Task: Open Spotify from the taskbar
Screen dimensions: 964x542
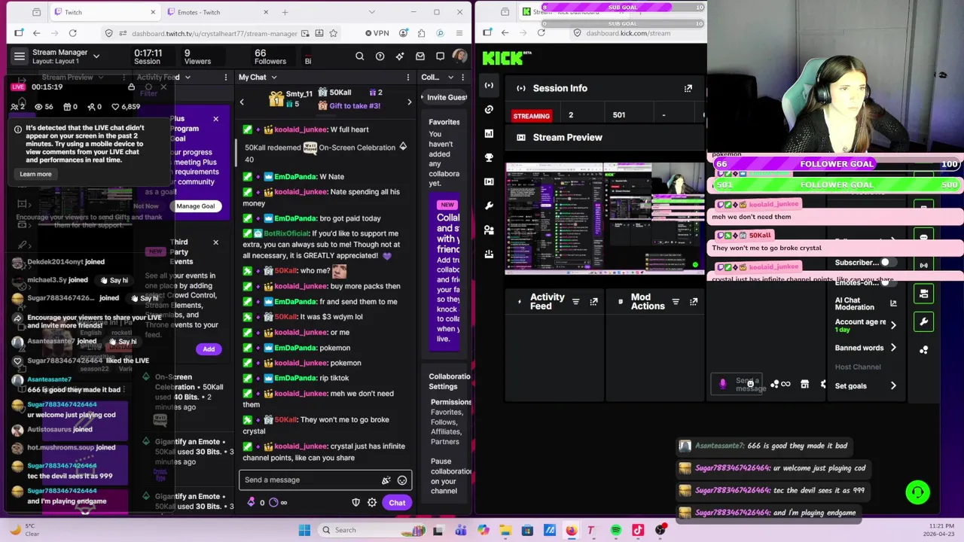Action: tap(616, 530)
